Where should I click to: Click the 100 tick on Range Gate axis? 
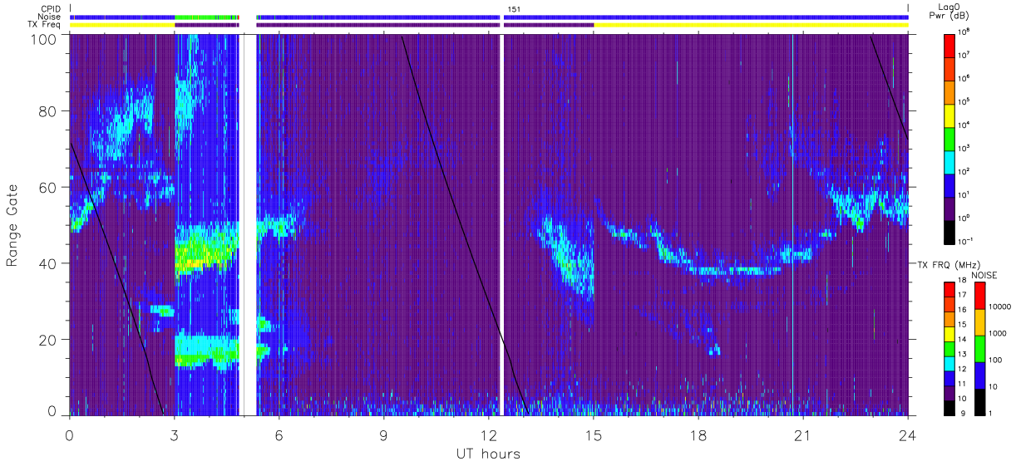pyautogui.click(x=45, y=38)
